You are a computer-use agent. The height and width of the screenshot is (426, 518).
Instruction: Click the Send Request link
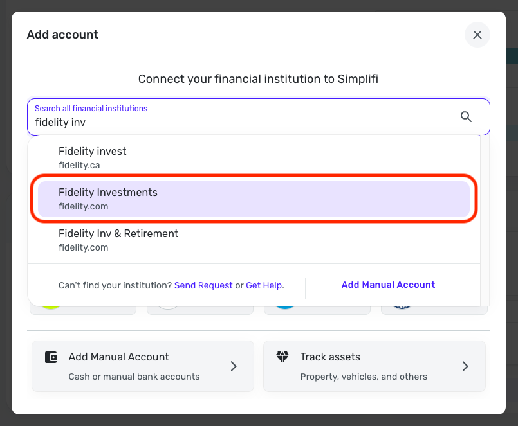pos(203,285)
